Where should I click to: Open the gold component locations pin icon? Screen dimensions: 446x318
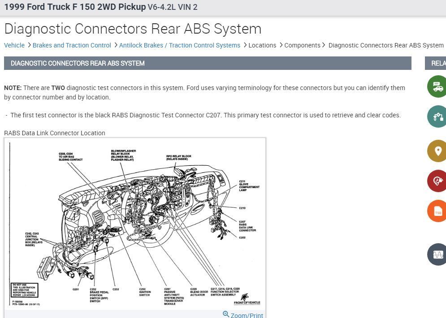(x=437, y=151)
